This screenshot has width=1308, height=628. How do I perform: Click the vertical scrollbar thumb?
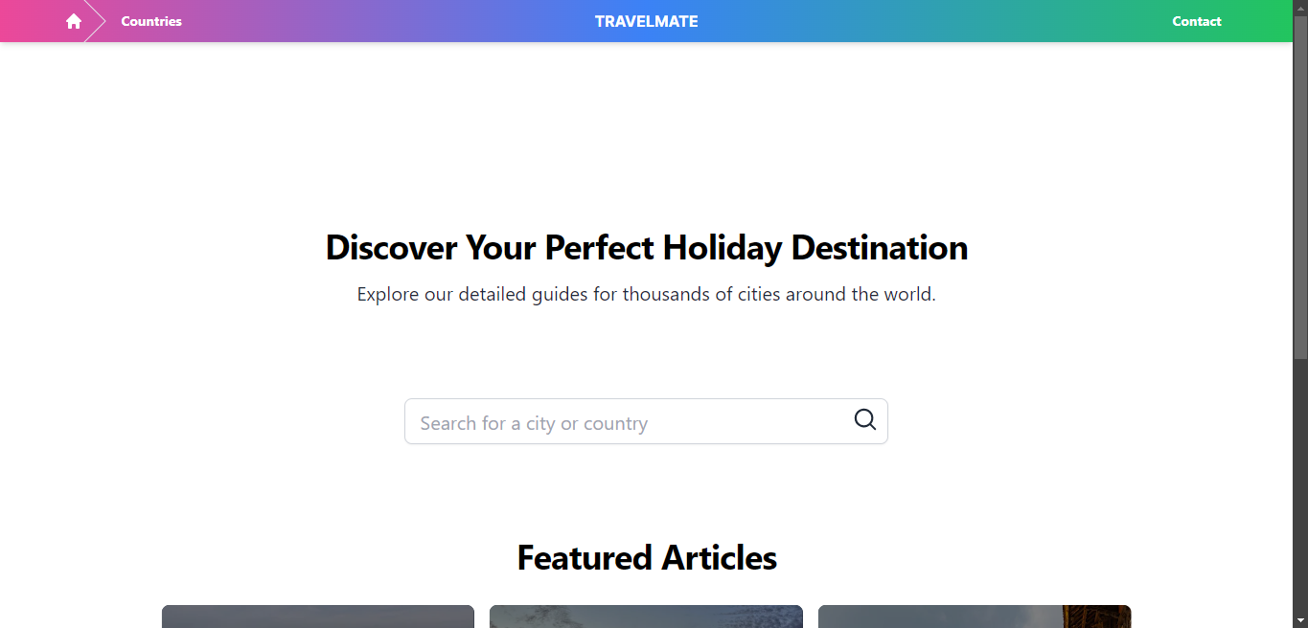click(1300, 187)
